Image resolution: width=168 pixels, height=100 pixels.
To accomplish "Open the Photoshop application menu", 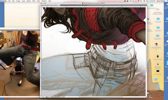I will pyautogui.click(x=3, y=1).
